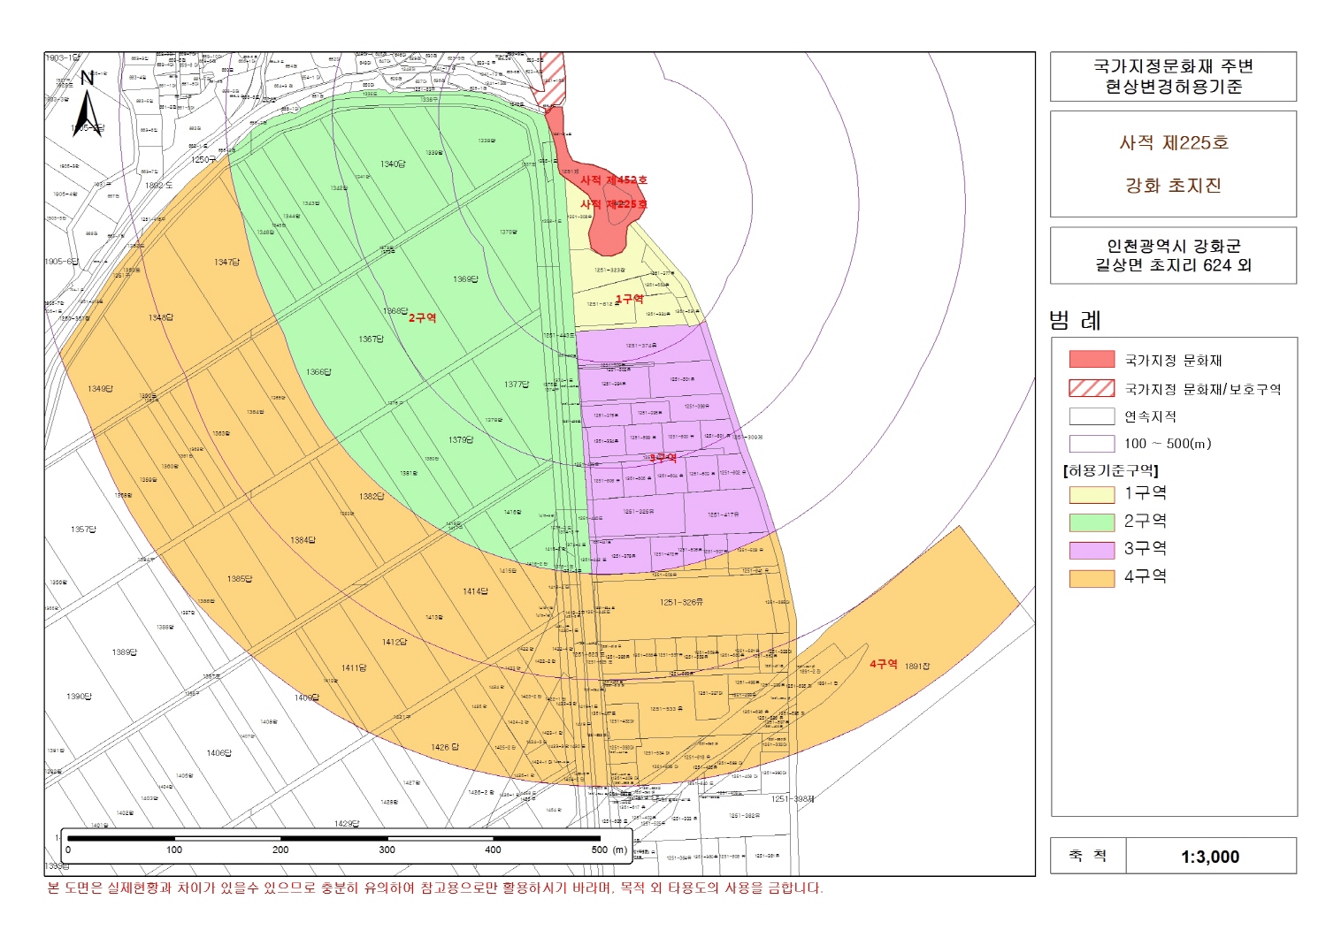Viewport: 1341px width, 945px height.
Task: Click the 인천광역시 강화군 address box
Action: (x=1173, y=255)
